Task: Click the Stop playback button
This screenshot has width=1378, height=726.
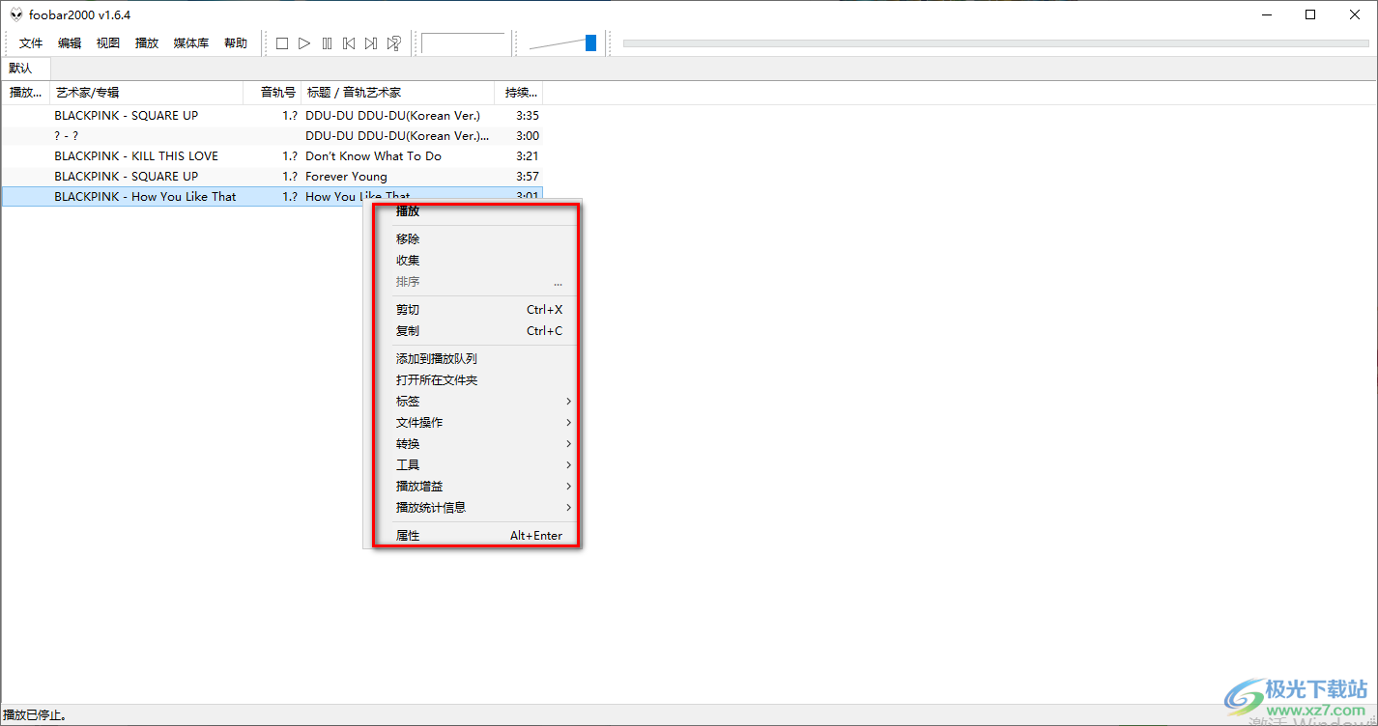Action: [282, 43]
